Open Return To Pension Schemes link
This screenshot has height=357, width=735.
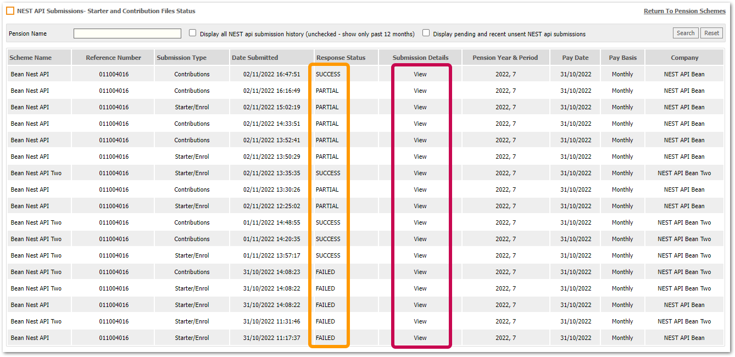684,11
